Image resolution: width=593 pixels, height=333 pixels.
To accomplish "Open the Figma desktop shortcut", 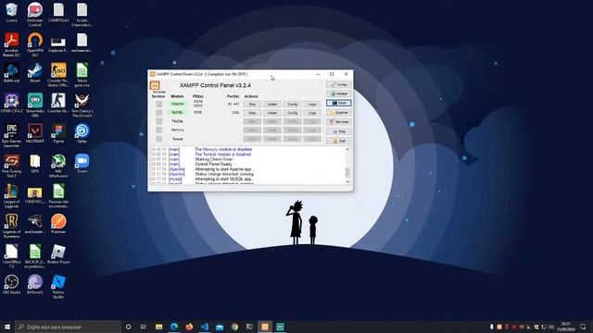I will (58, 133).
